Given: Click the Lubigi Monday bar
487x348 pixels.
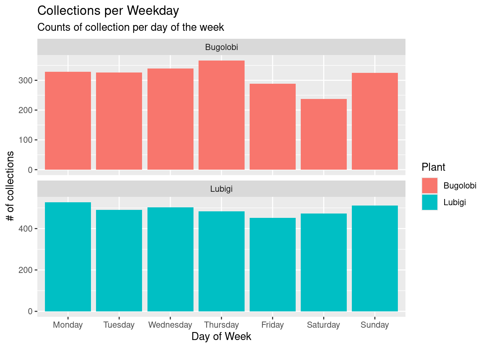Looking at the screenshot, I should click(68, 257).
